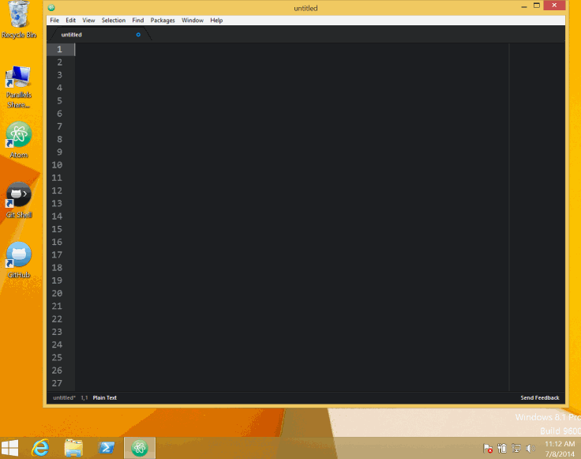This screenshot has height=459, width=581.
Task: Click line number 10 in the gutter
Action: (57, 165)
